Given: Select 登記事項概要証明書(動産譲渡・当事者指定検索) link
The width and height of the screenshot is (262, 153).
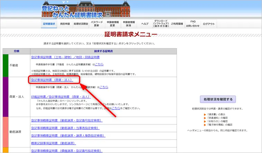Looking at the screenshot, I should tap(67, 128).
